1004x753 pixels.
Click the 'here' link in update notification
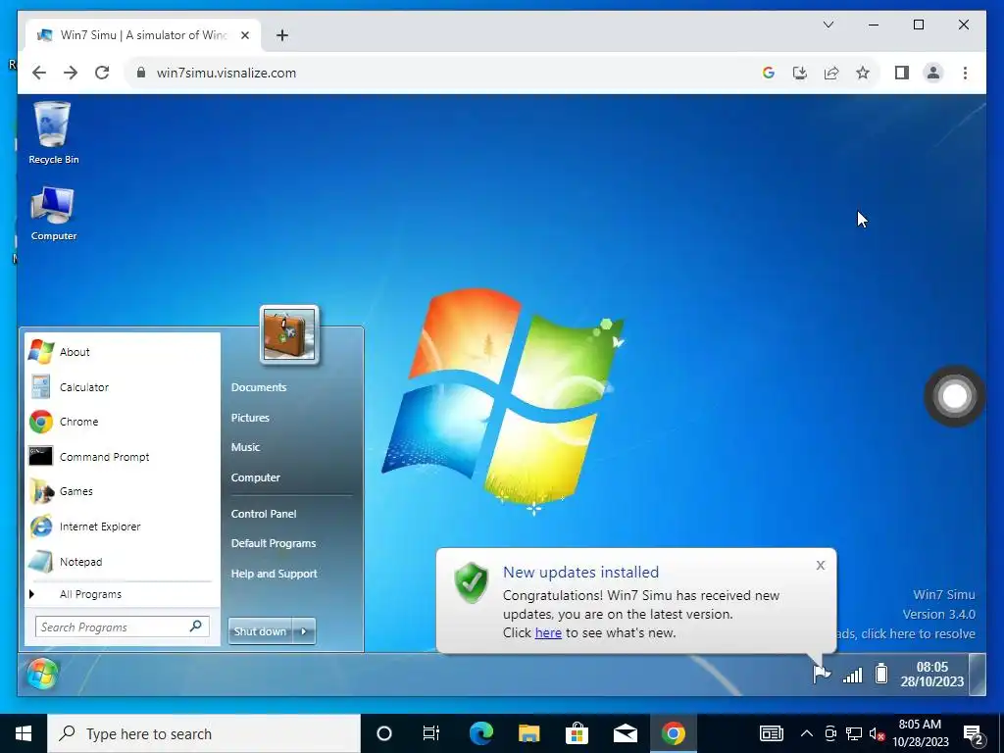(548, 632)
